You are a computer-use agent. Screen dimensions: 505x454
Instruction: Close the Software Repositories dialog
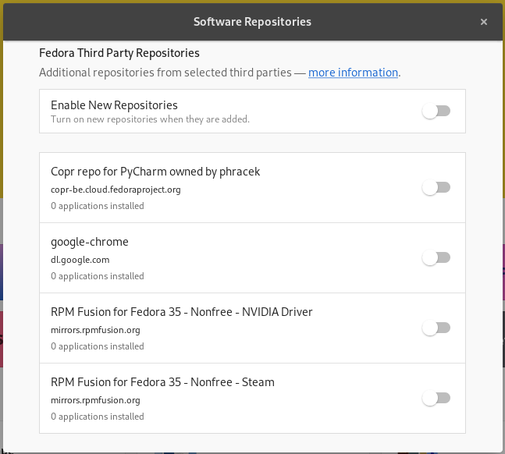[483, 22]
